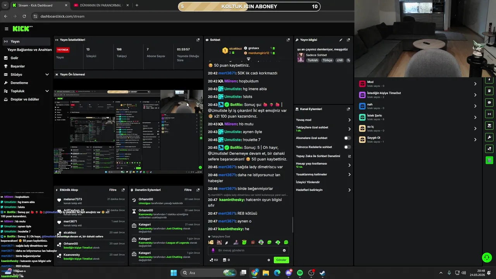The width and height of the screenshot is (496, 279).
Task: Expand the Stüdyo sidebar section
Action: (x=47, y=74)
